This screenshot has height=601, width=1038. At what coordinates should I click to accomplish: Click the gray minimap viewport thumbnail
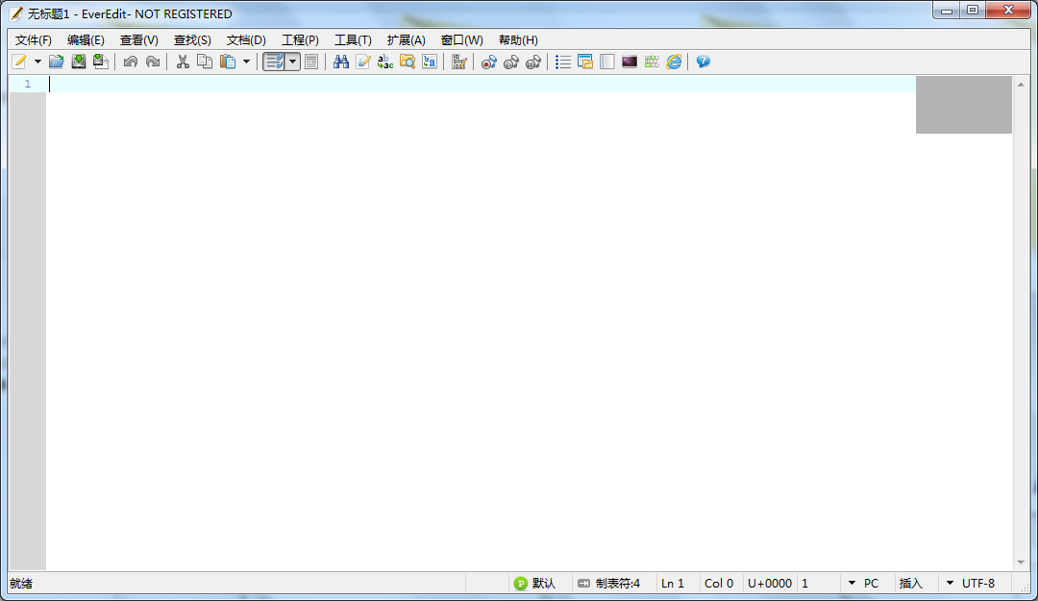[x=964, y=105]
